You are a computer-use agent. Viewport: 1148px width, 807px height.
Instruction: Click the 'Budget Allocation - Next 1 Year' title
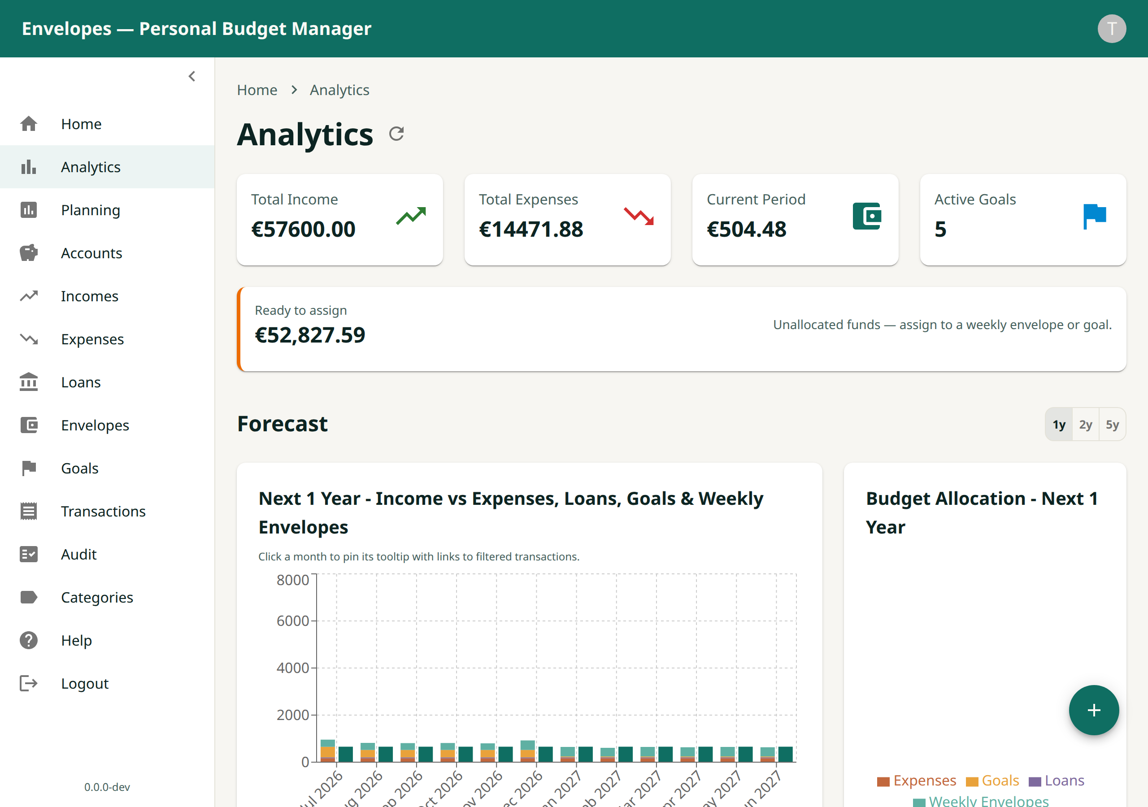click(x=982, y=512)
